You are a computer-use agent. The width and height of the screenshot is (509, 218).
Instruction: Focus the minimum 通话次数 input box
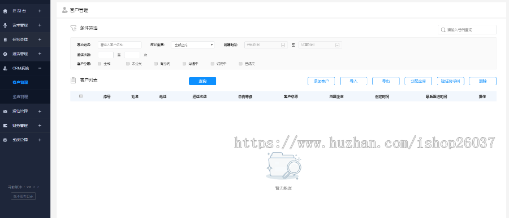click(x=106, y=55)
